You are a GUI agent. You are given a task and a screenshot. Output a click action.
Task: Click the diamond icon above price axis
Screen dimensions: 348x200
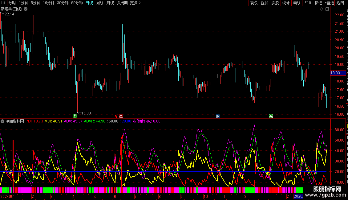tap(322, 9)
